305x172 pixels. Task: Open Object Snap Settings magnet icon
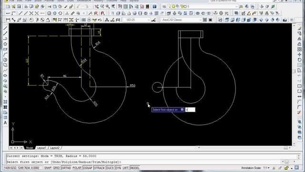pyautogui.click(x=103, y=13)
